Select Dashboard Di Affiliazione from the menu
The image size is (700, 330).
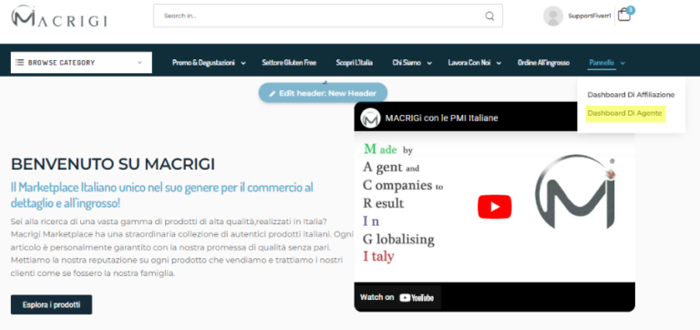click(x=631, y=95)
